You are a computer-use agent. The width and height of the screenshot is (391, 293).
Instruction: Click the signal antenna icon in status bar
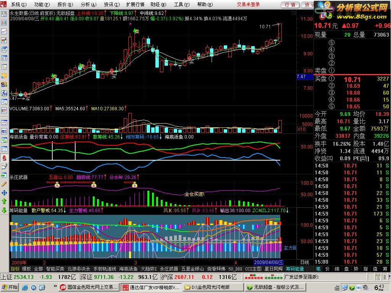click(378, 277)
